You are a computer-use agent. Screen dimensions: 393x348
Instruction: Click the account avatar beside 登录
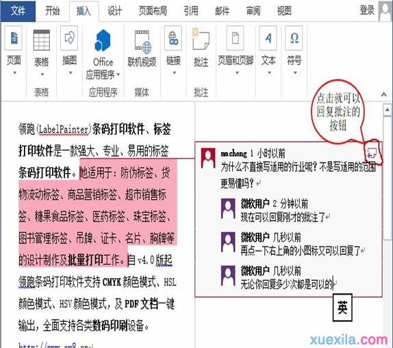pyautogui.click(x=385, y=11)
